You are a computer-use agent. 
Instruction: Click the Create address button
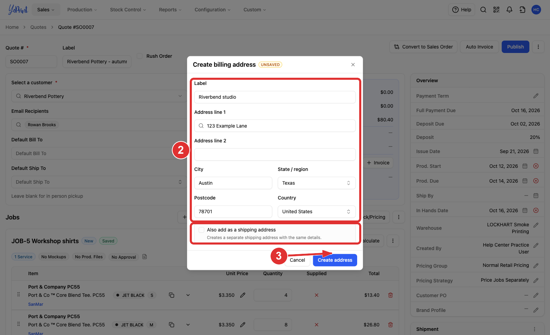pyautogui.click(x=335, y=260)
